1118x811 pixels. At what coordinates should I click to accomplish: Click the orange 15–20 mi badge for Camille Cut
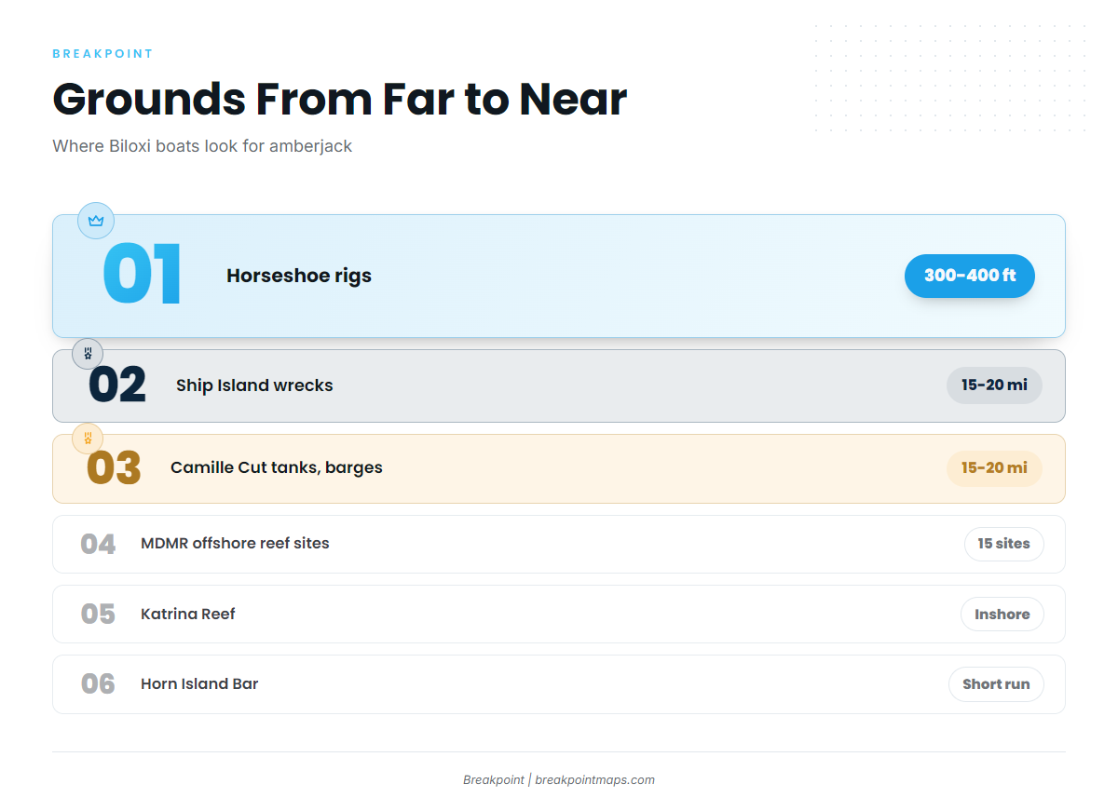(994, 467)
